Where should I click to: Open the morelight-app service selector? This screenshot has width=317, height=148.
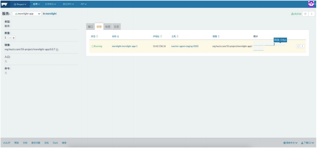[27, 14]
